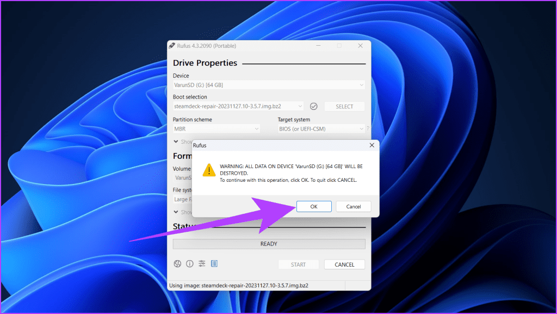Click the Volume label input field
Screen dimensions: 557x314
coord(183,177)
